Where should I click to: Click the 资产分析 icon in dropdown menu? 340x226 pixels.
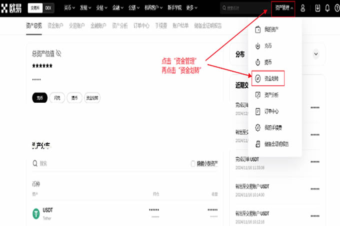pos(257,95)
